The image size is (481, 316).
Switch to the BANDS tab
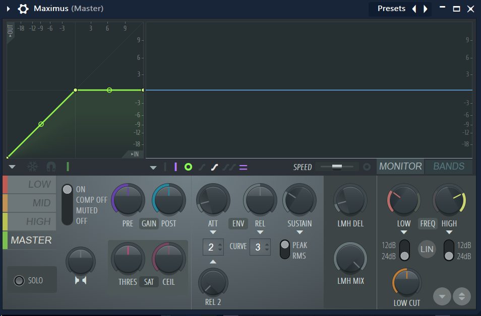coord(449,166)
